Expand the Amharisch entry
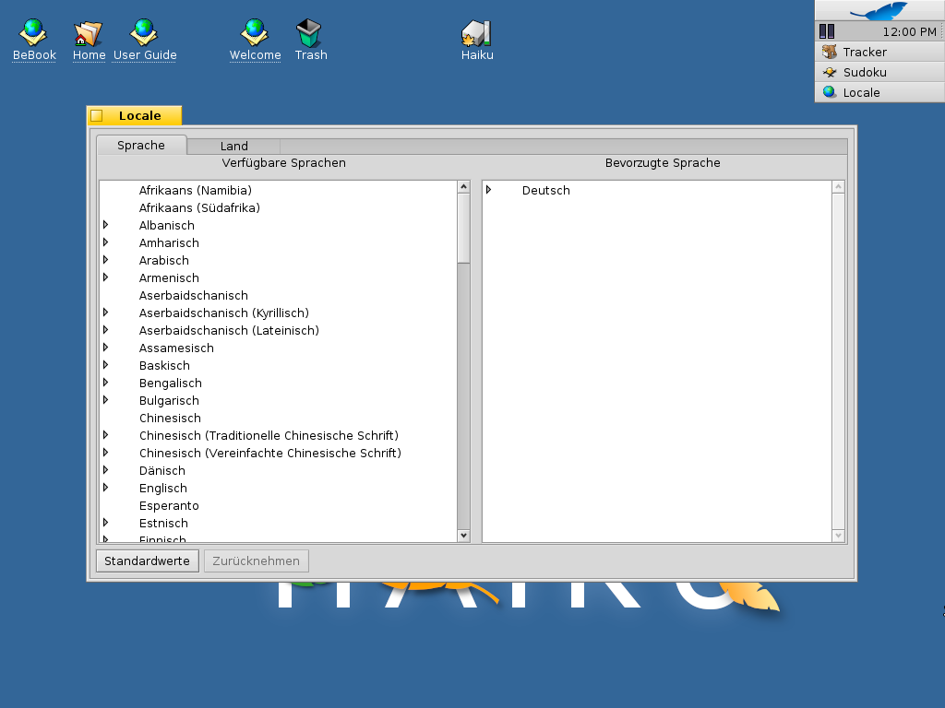 pyautogui.click(x=105, y=242)
